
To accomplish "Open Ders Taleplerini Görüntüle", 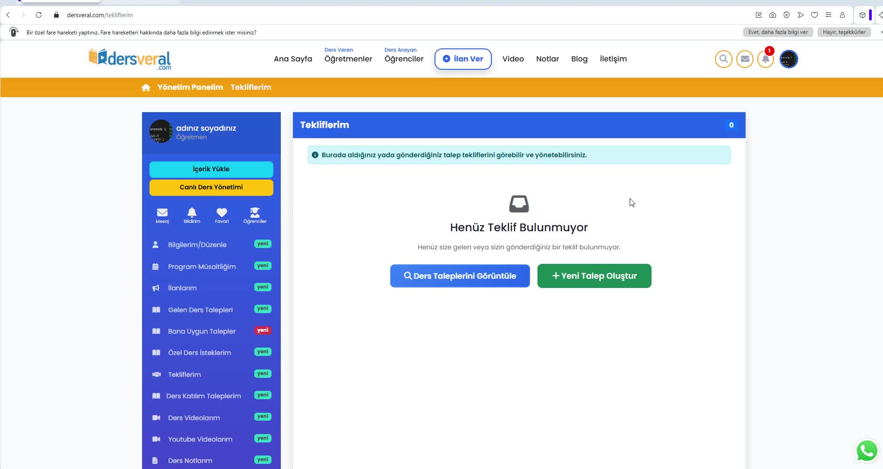I will tap(460, 275).
